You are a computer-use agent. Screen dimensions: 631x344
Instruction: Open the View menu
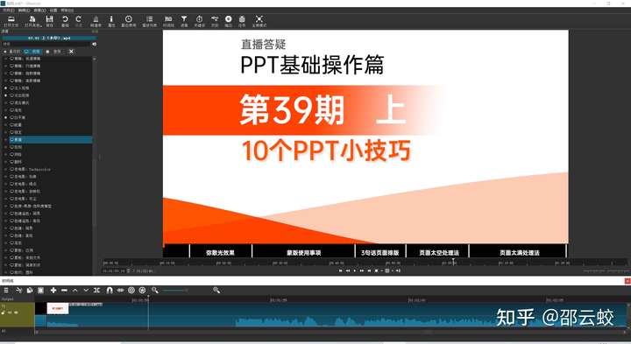(39, 10)
